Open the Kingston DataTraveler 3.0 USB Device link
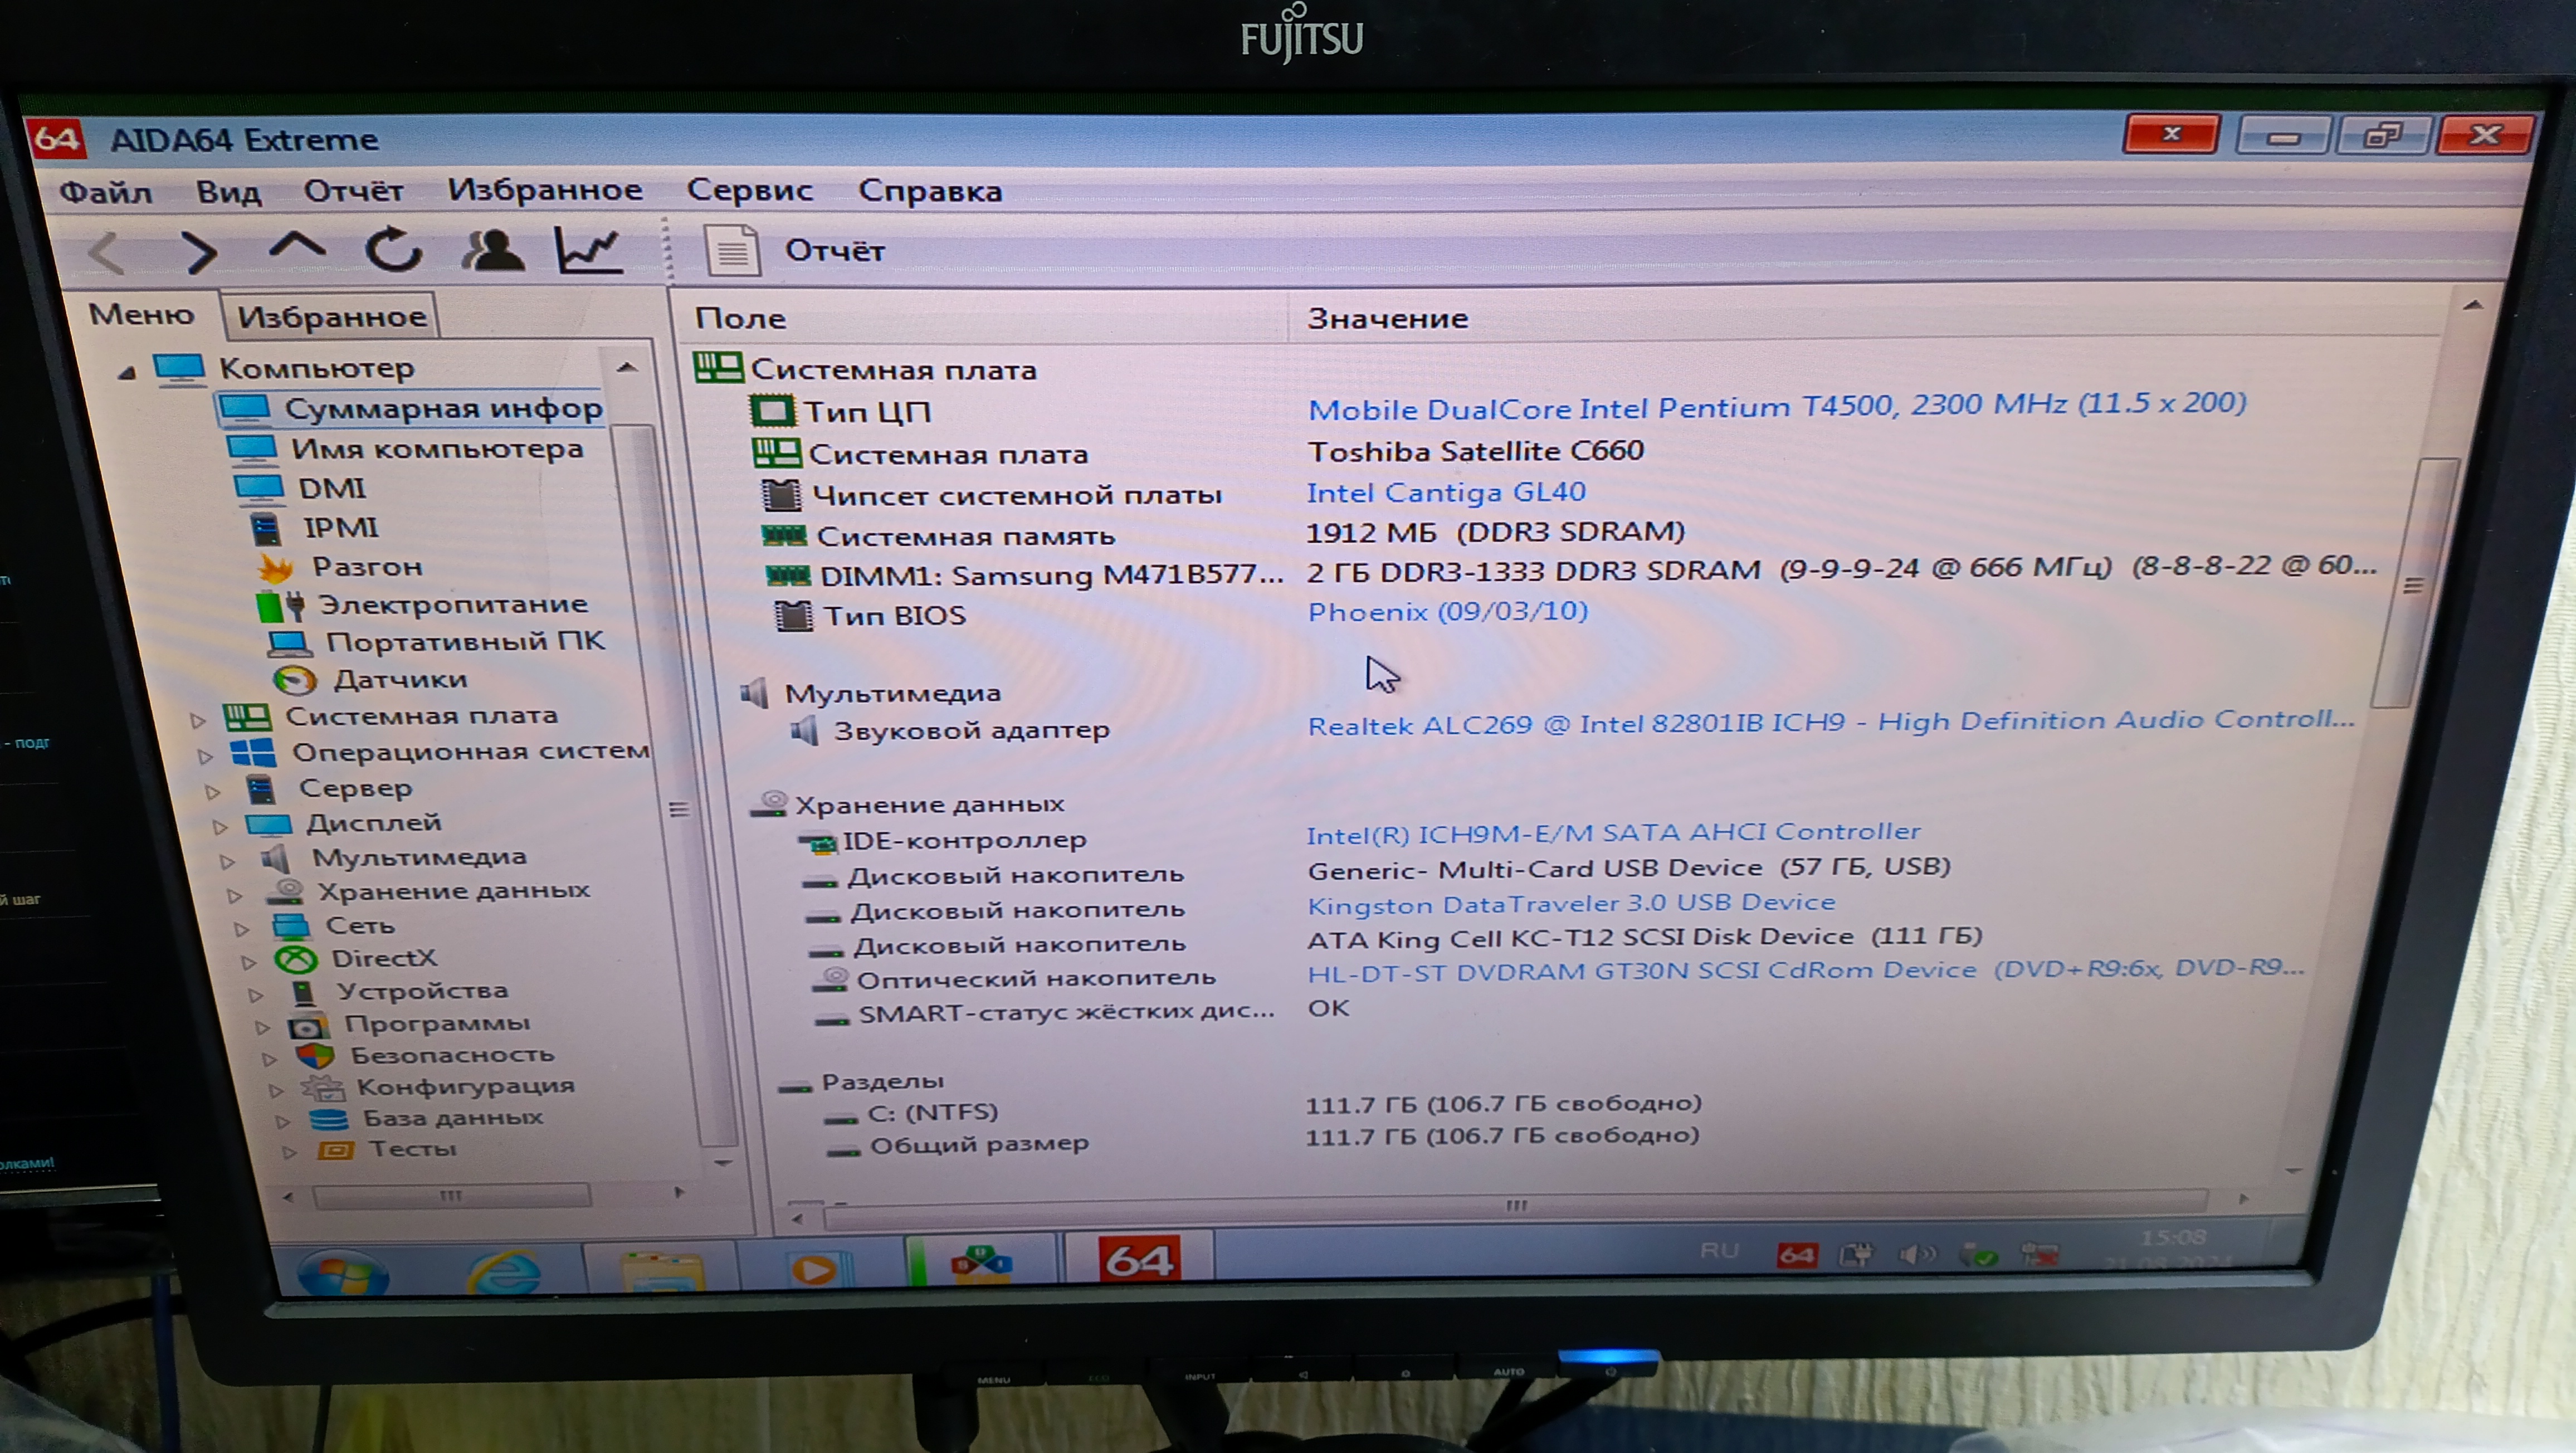This screenshot has width=2576, height=1453. pos(1571,903)
